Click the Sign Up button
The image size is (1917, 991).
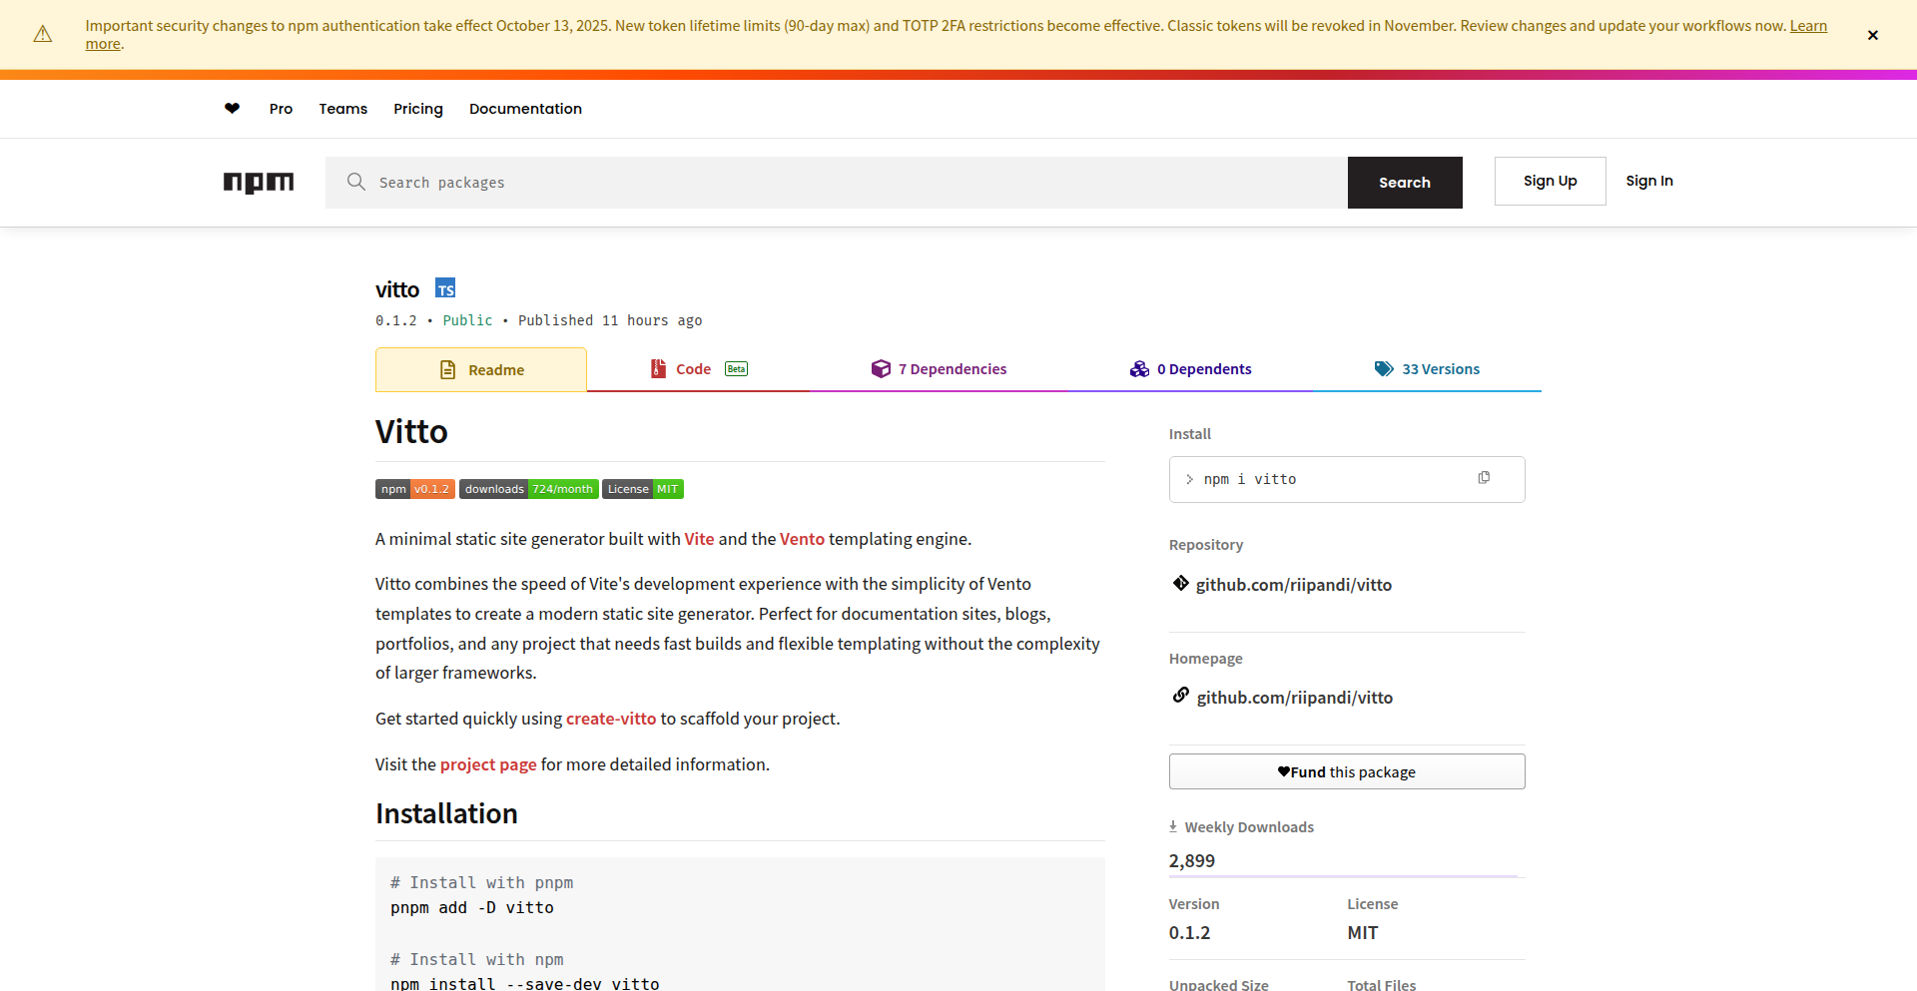(1550, 181)
